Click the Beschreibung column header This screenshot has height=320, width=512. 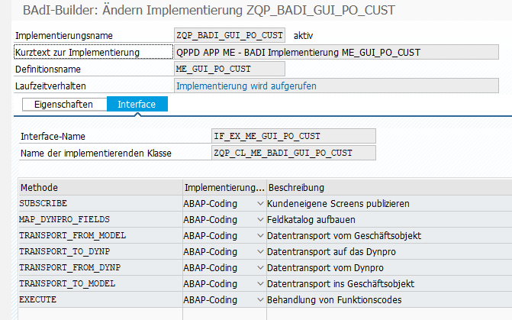[388, 188]
